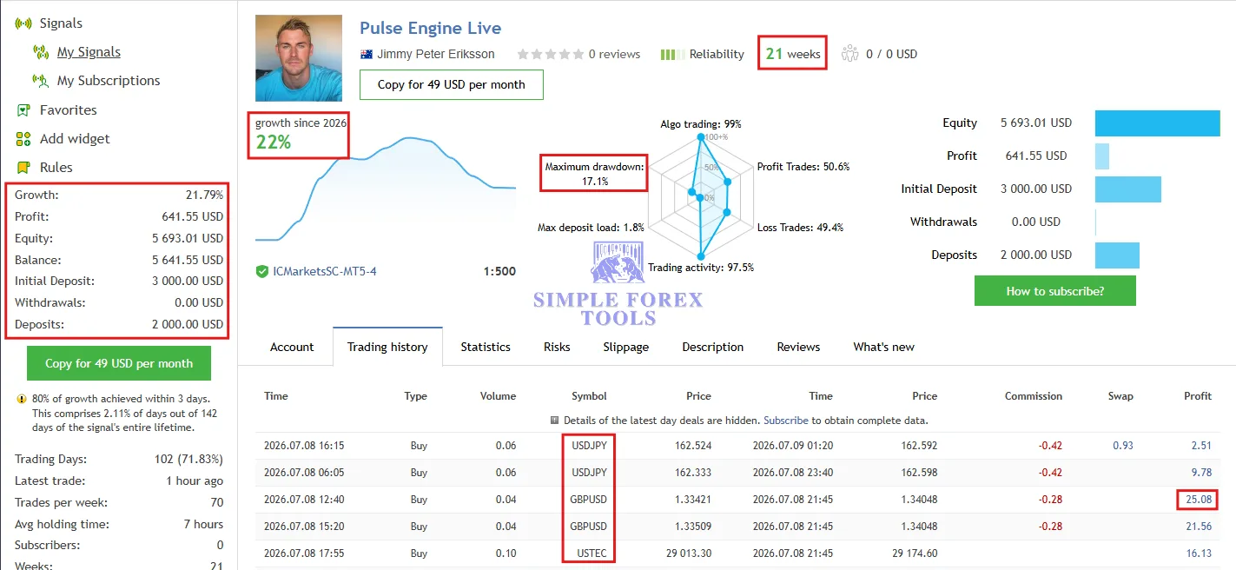Click the Type column header
1236x570 pixels.
(416, 396)
